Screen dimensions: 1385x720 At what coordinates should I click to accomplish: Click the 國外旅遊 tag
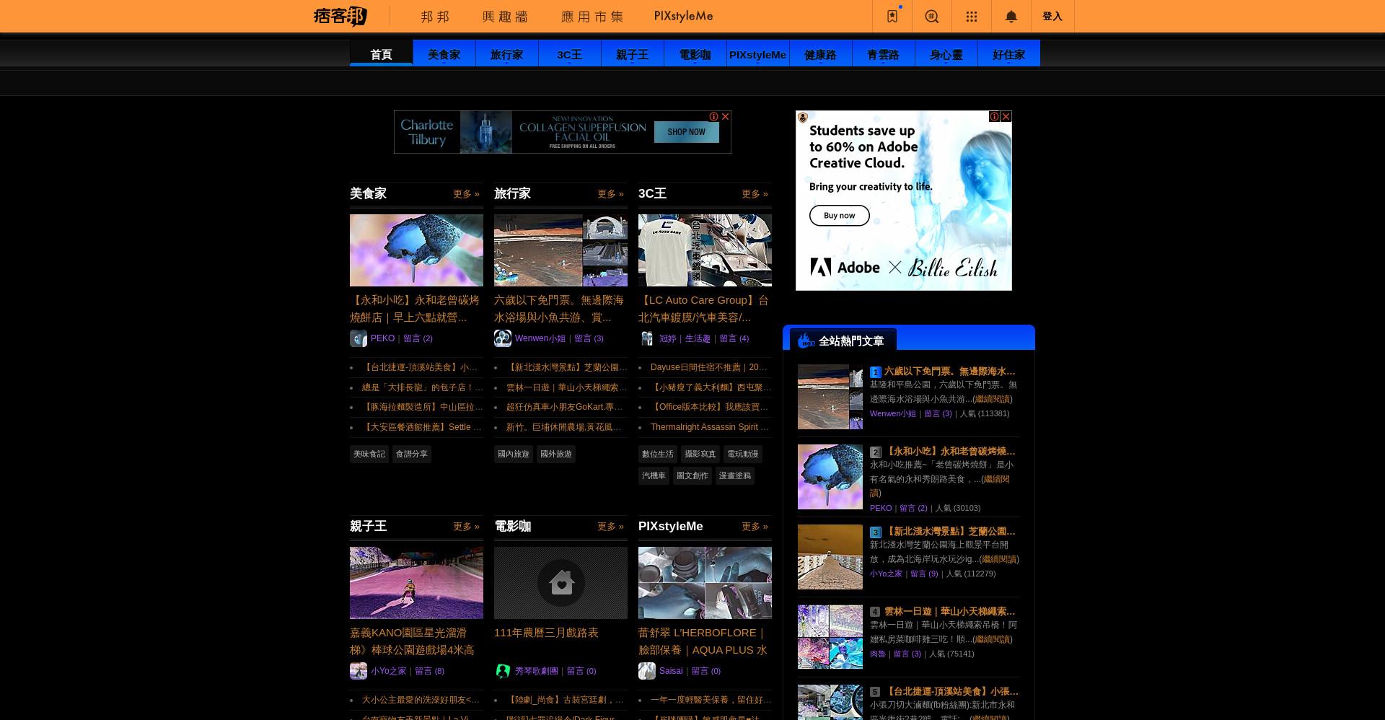556,454
